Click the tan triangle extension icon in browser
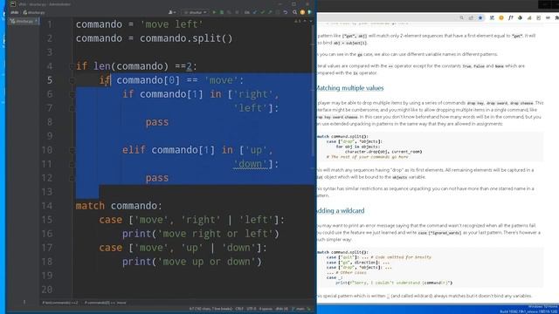559x314 pixels. (529, 17)
